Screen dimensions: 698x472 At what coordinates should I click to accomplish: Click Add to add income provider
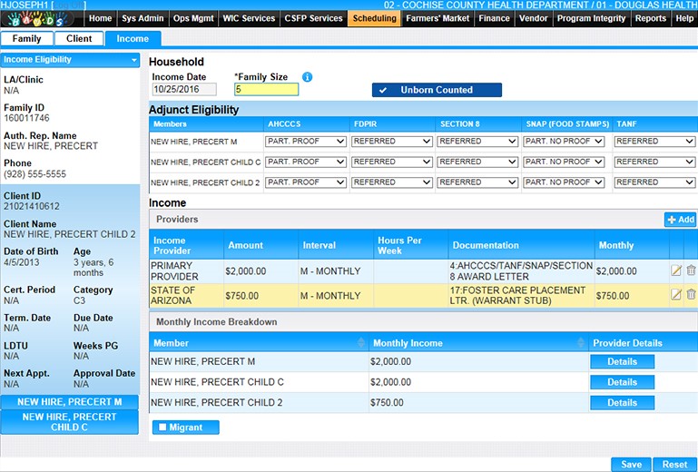[680, 220]
